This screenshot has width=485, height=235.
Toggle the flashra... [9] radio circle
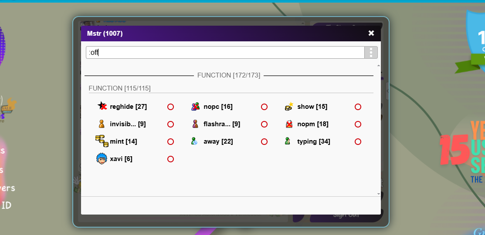(264, 124)
